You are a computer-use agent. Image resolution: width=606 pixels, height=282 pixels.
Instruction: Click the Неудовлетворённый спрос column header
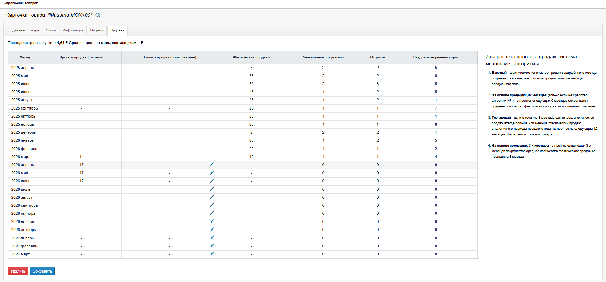point(436,57)
